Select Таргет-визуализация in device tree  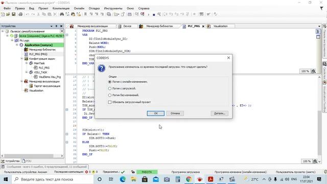click(47, 86)
